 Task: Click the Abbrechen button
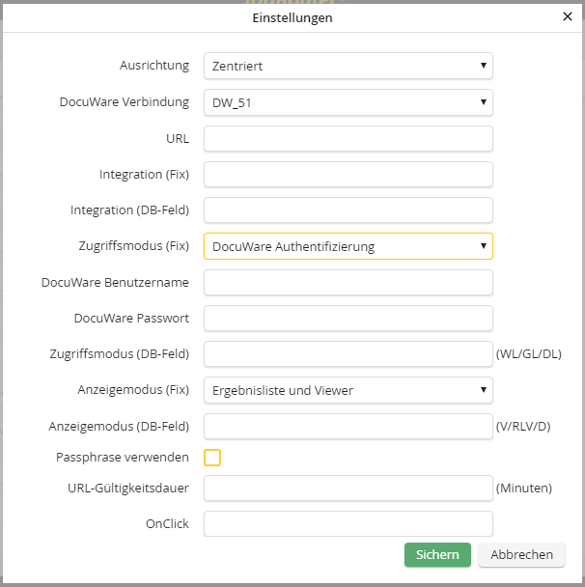point(521,554)
